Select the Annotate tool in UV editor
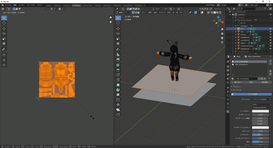 coord(4,49)
